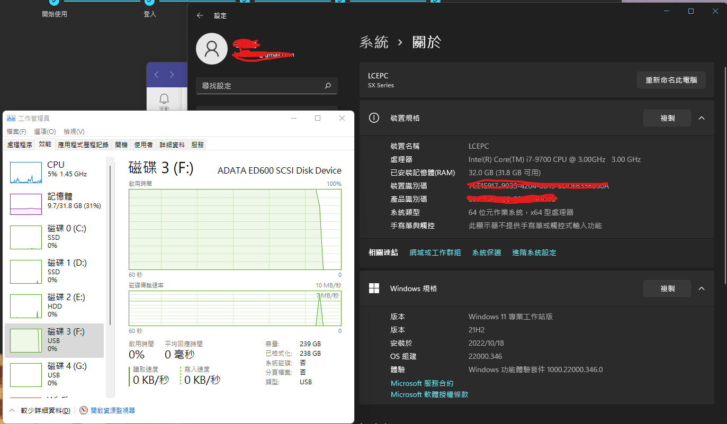Click the install date 2022/10/18
This screenshot has height=424, width=727.
point(486,343)
